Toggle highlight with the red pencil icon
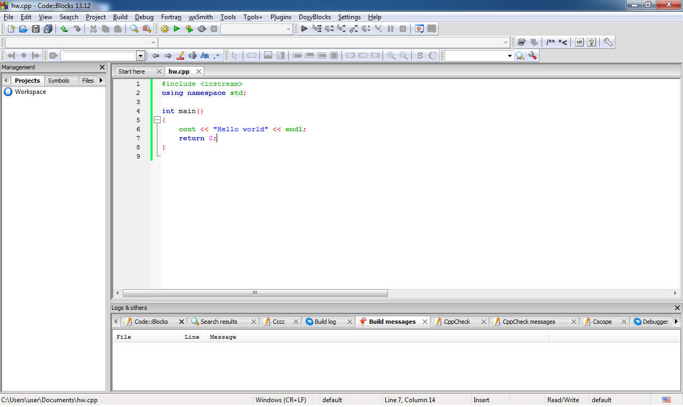The image size is (683, 407). click(x=180, y=55)
